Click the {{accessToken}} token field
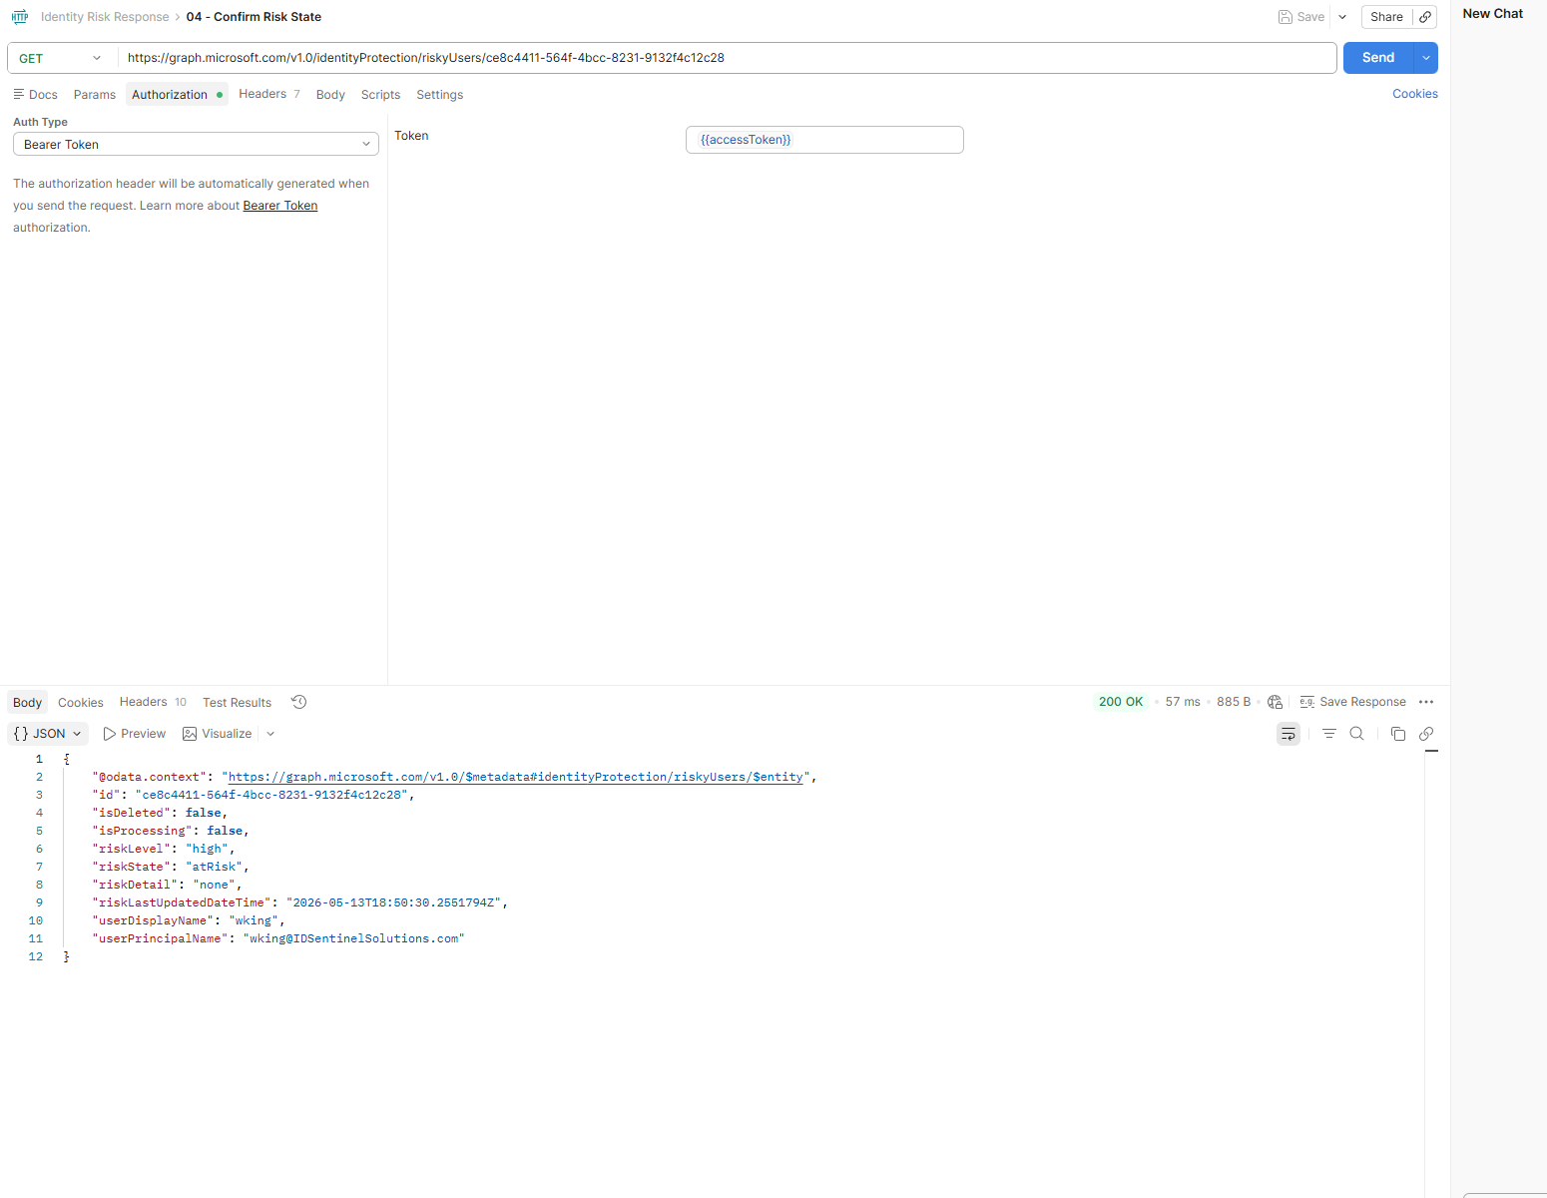Viewport: 1547px width, 1198px height. 824,140
